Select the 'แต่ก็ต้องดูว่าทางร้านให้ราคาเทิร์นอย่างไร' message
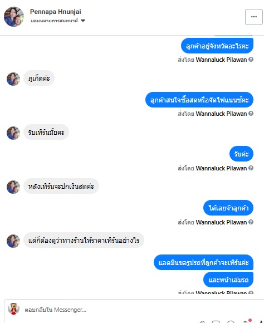This screenshot has width=264, height=323. 84,240
